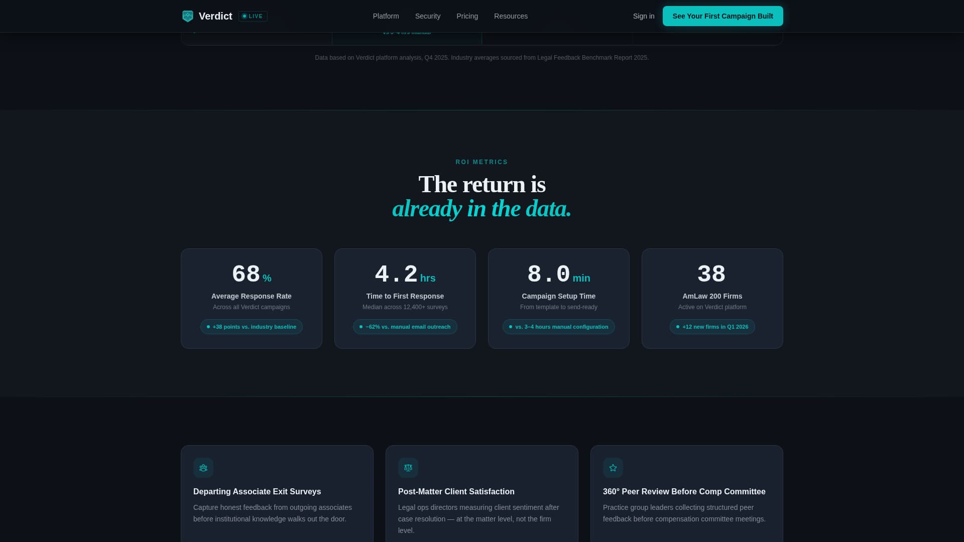The height and width of the screenshot is (542, 964).
Task: Click the people icon on Departing Associate card
Action: click(203, 468)
